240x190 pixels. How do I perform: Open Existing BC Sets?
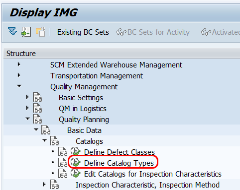83,32
